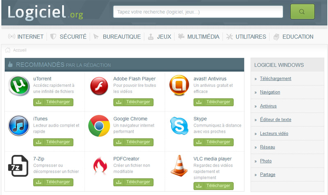This screenshot has width=328, height=195.
Task: Open the Partage sidebar link
Action: click(268, 175)
